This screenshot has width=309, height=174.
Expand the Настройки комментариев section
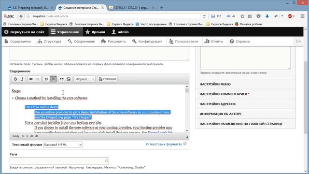246,94
